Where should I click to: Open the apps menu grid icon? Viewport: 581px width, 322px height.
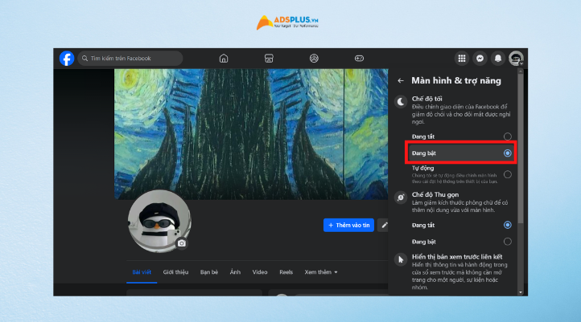(x=462, y=59)
